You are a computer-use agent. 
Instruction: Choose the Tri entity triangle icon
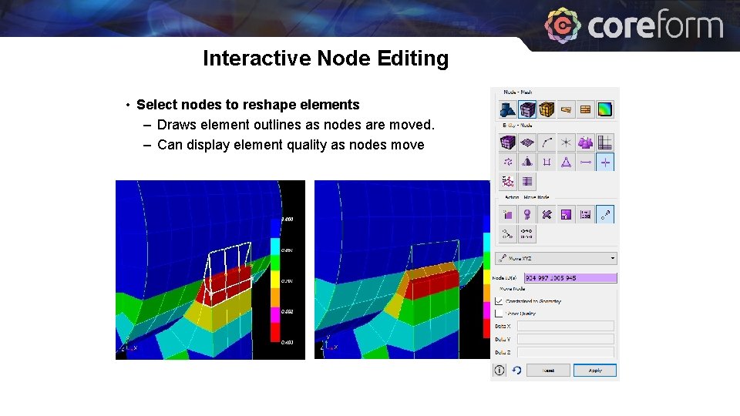coord(566,162)
